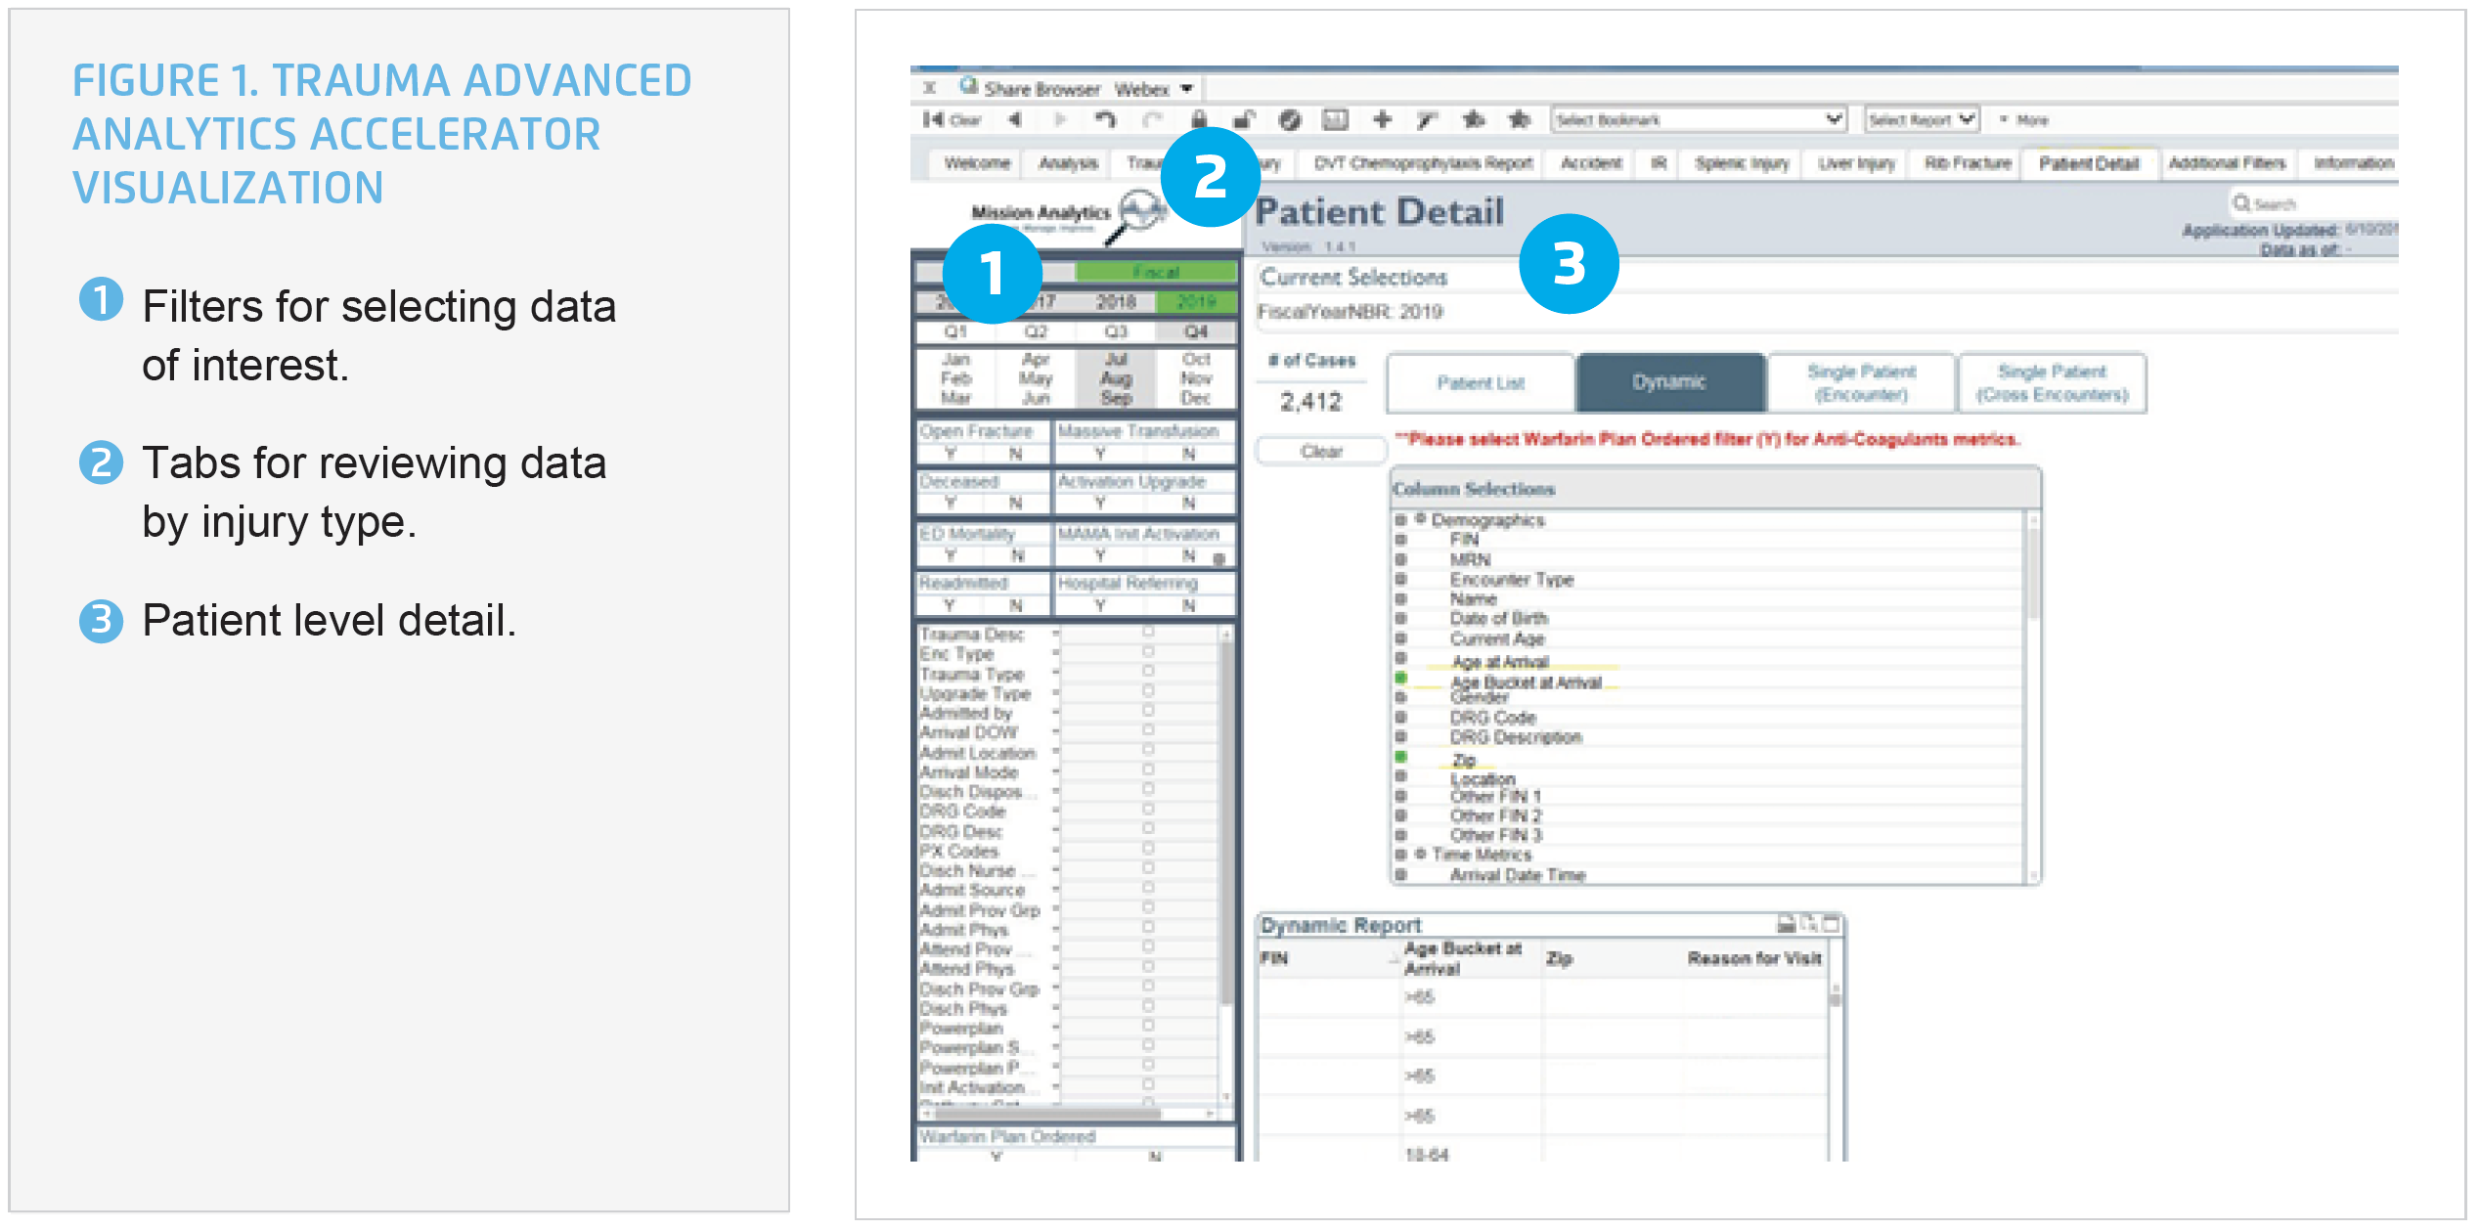2480x1230 pixels.
Task: Click the Search field in header
Action: click(2308, 204)
